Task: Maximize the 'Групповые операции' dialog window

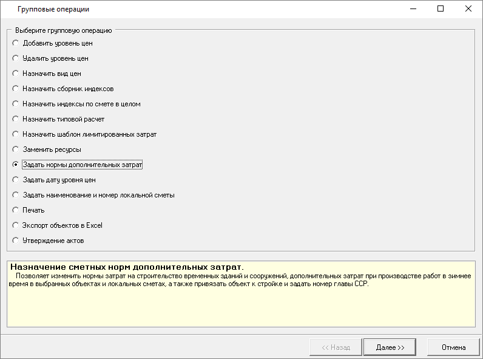Action: pyautogui.click(x=441, y=9)
